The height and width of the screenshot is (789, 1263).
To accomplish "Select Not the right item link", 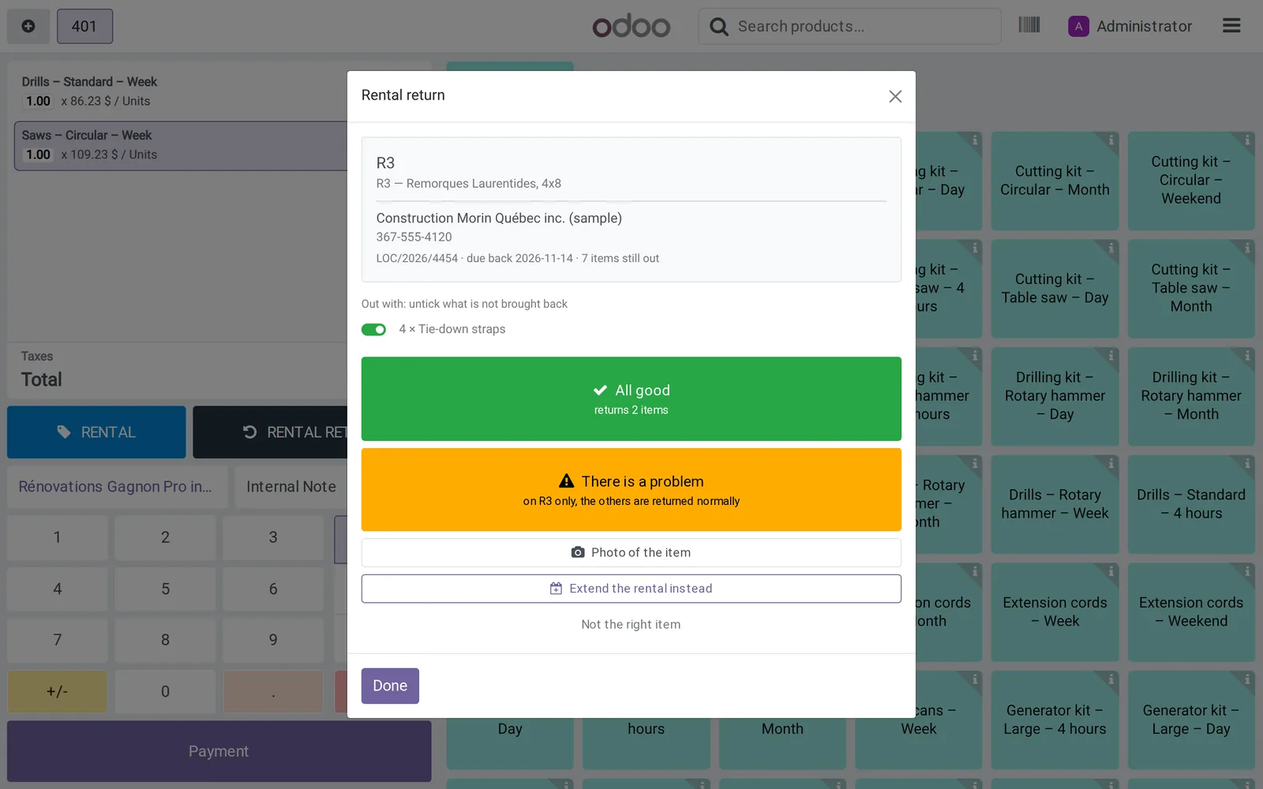I will [631, 624].
